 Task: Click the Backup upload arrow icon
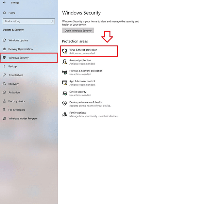4,66
